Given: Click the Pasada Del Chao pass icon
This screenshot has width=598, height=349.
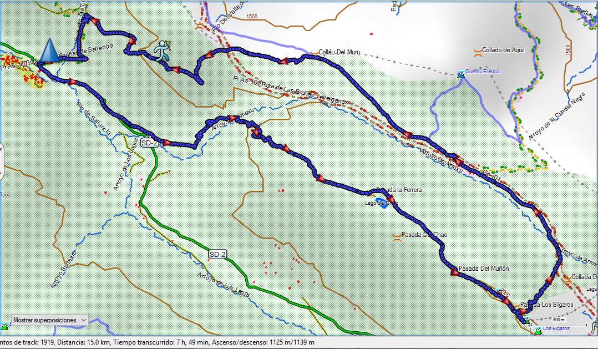Looking at the screenshot, I should click(397, 237).
